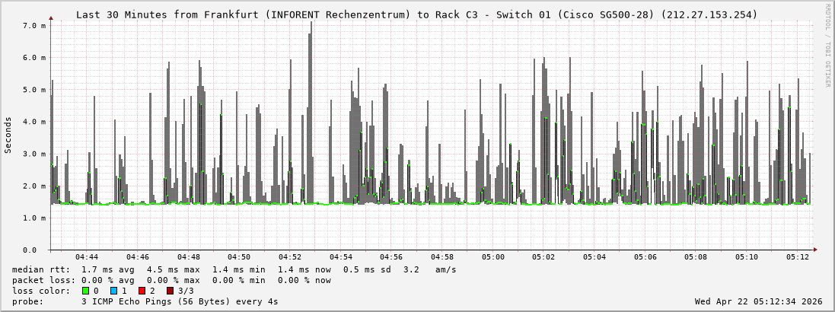Select the 04:52 time label on x-axis
The image size is (835, 312).
[x=290, y=257]
